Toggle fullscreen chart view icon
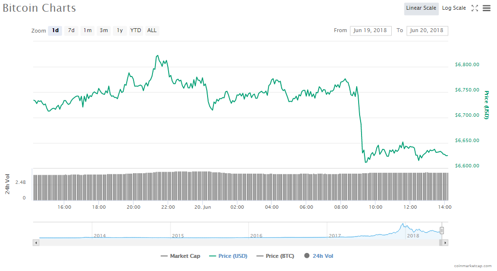497x271 pixels. (475, 8)
